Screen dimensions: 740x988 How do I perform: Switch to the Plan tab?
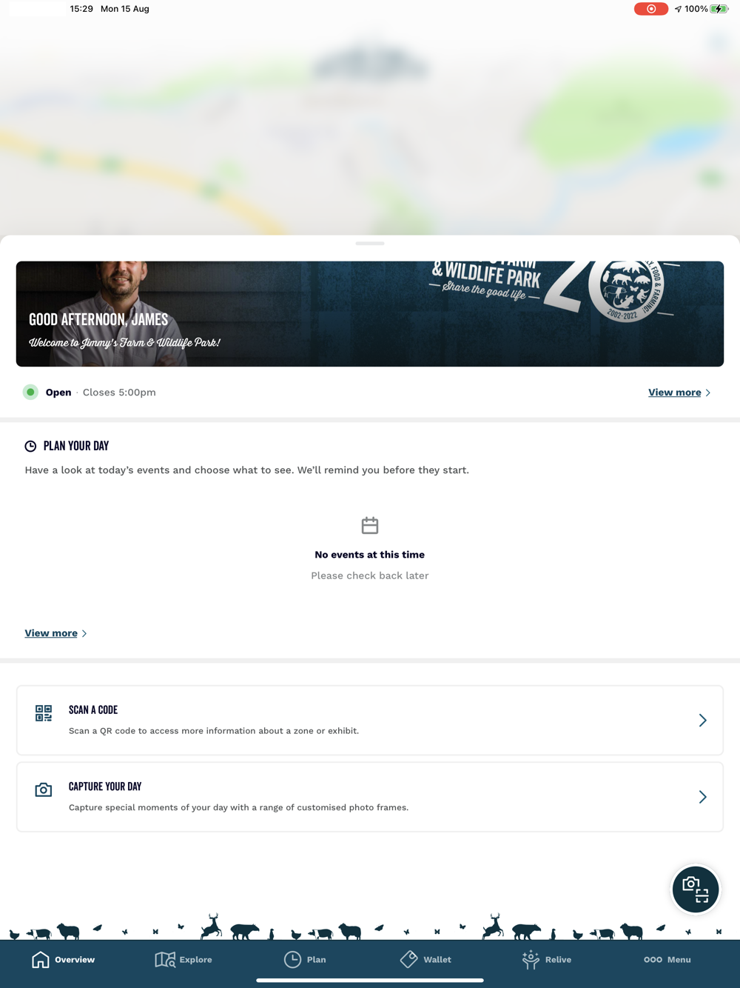click(305, 960)
